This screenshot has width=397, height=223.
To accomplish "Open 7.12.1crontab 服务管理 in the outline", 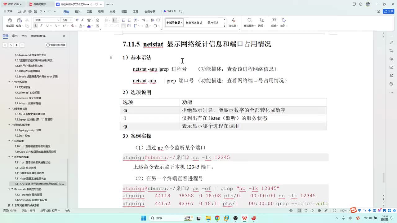I will 28,195.
